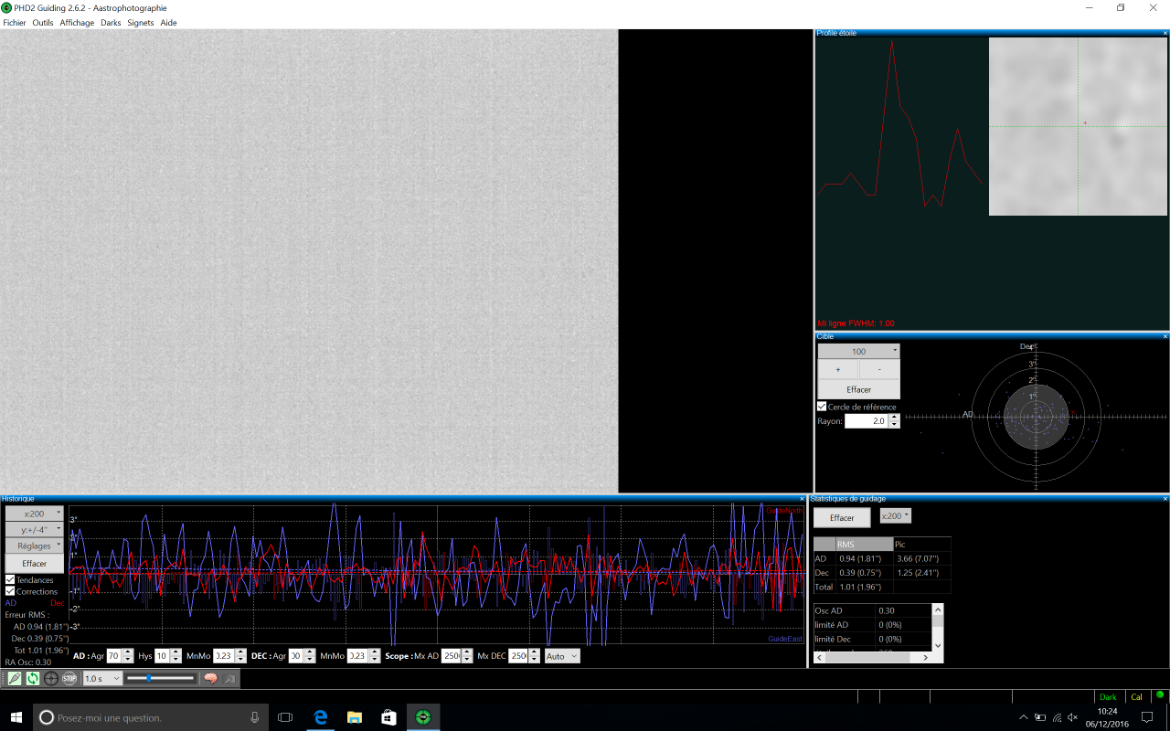Click the Rayon value input field
The image size is (1170, 731).
pyautogui.click(x=868, y=420)
